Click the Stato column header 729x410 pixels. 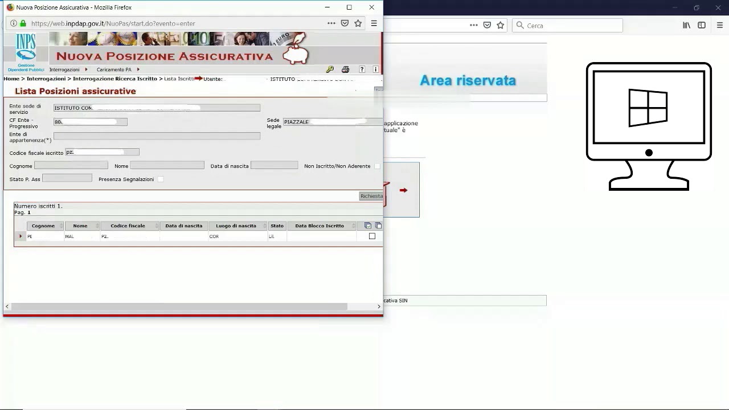[x=277, y=226]
